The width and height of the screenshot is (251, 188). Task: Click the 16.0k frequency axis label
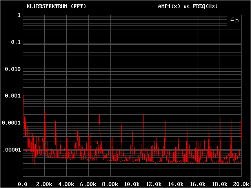[198, 184]
